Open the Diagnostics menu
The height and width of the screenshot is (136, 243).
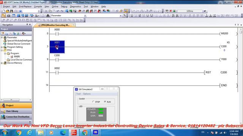[x=76, y=6]
